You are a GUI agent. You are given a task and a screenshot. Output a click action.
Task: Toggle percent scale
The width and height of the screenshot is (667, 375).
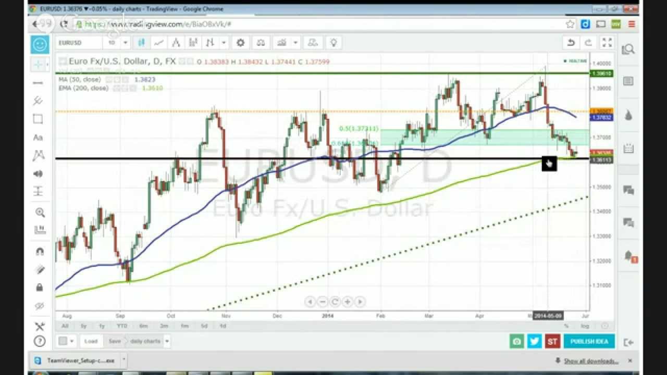tap(566, 326)
